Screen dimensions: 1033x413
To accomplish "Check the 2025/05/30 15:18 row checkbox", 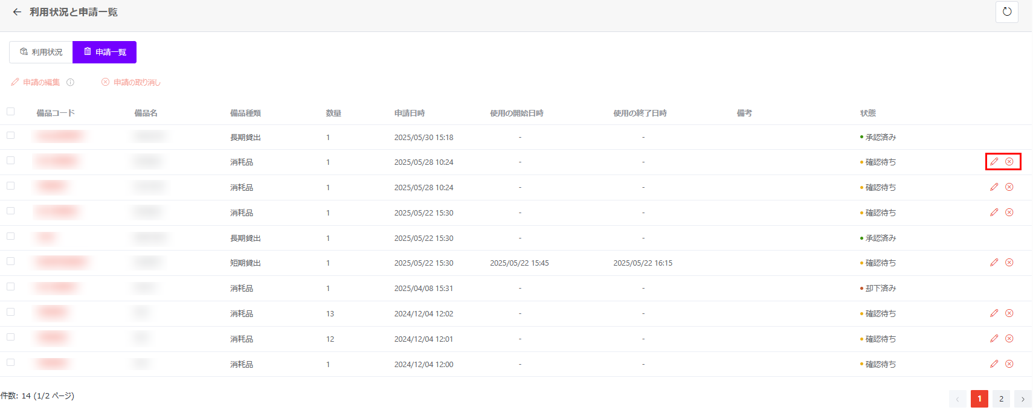I will click(10, 136).
